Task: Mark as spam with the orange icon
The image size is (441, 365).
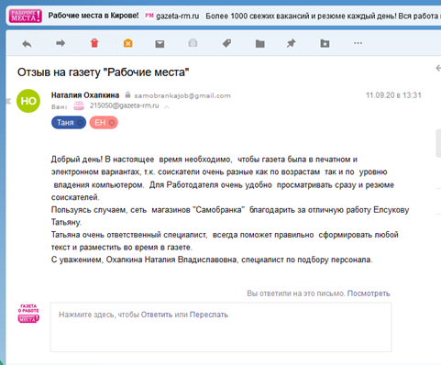Action: coord(128,44)
